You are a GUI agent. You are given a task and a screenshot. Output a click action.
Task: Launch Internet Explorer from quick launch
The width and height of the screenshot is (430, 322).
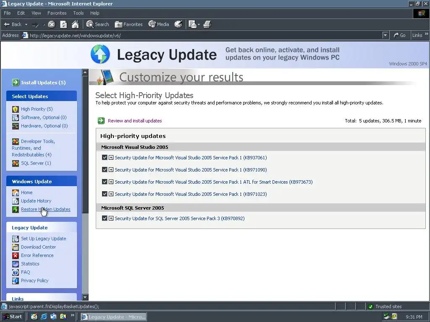click(x=44, y=317)
